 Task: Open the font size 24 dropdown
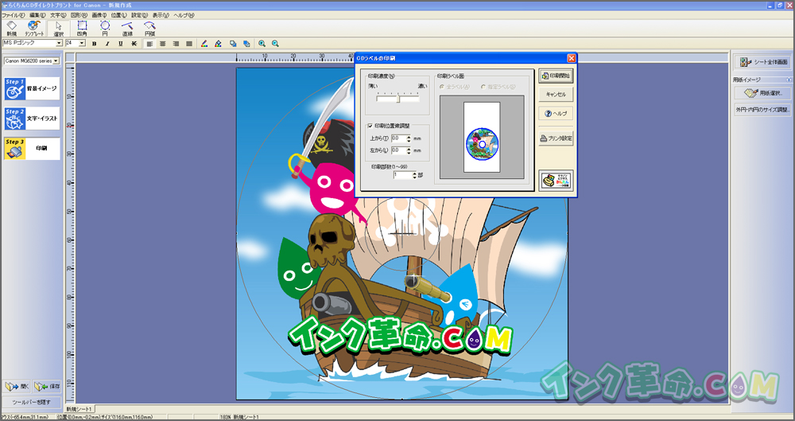pyautogui.click(x=82, y=44)
